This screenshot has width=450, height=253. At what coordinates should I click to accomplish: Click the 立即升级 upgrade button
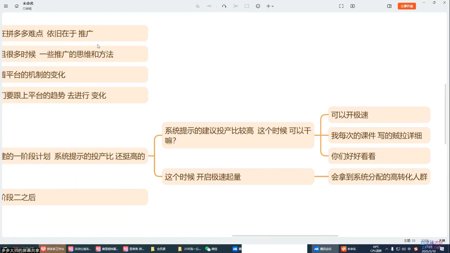(x=407, y=6)
